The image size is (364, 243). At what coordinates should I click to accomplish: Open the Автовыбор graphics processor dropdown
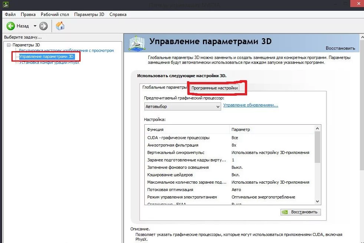click(x=183, y=106)
